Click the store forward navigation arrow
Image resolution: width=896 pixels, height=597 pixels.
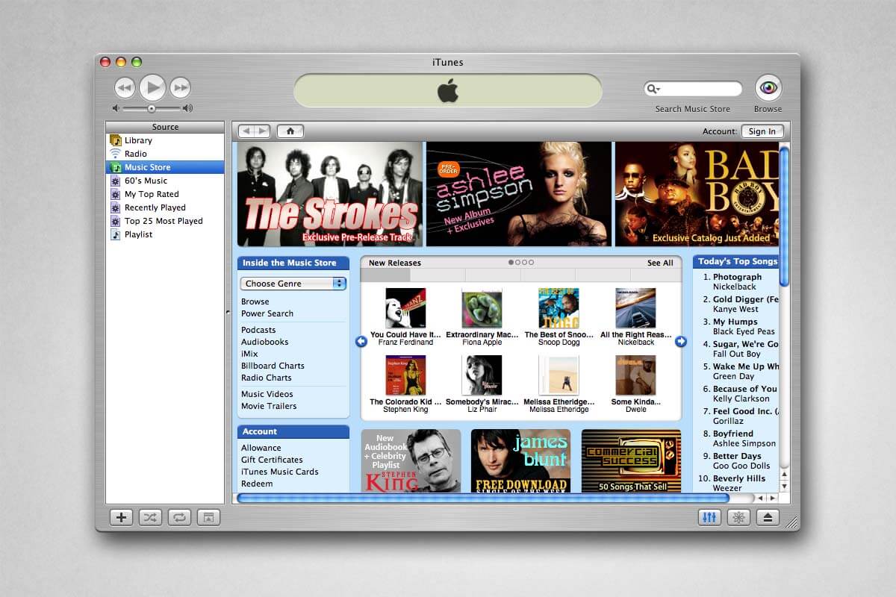click(x=262, y=131)
